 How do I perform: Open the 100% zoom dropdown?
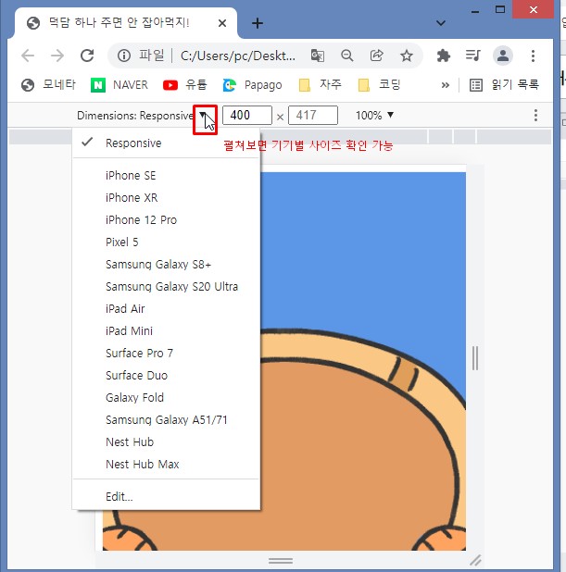coord(374,116)
